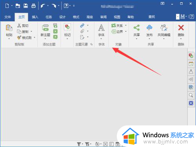The image size is (196, 147).
Task: Switch to the 视图 view tab
Action: (117, 17)
